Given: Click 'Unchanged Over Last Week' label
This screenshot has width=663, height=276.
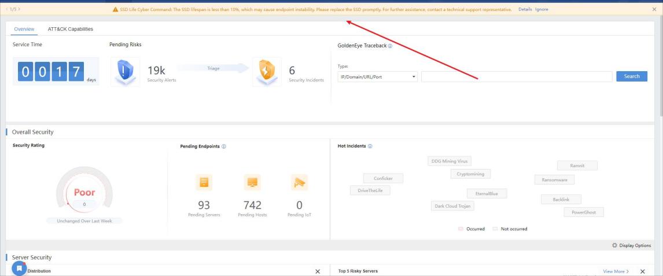Looking at the screenshot, I should click(84, 221).
